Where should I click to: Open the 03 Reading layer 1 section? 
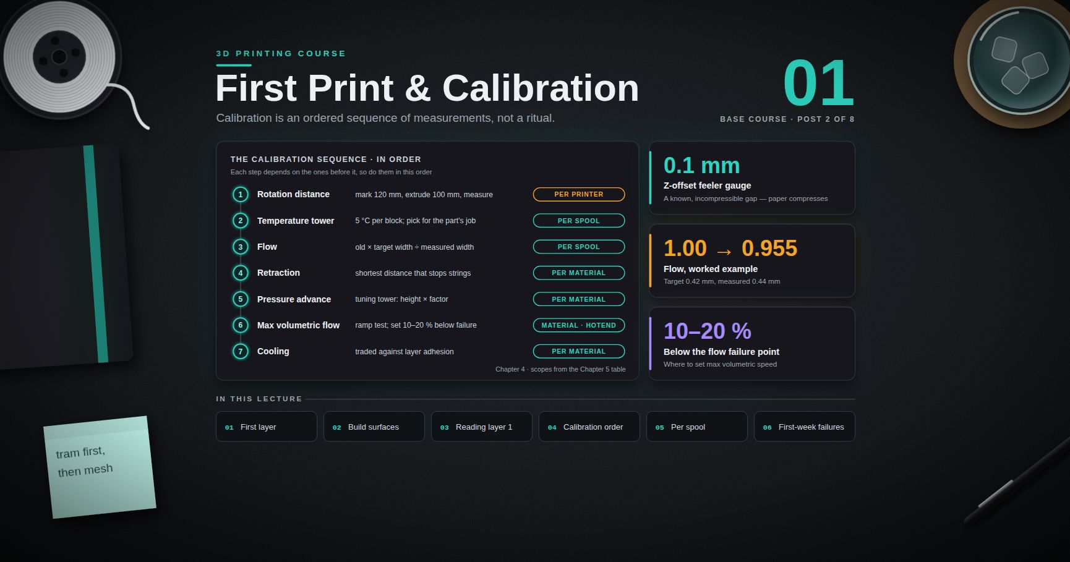tap(482, 427)
